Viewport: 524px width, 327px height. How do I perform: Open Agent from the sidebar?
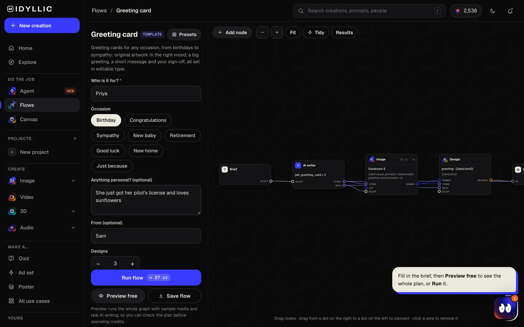pos(42,91)
